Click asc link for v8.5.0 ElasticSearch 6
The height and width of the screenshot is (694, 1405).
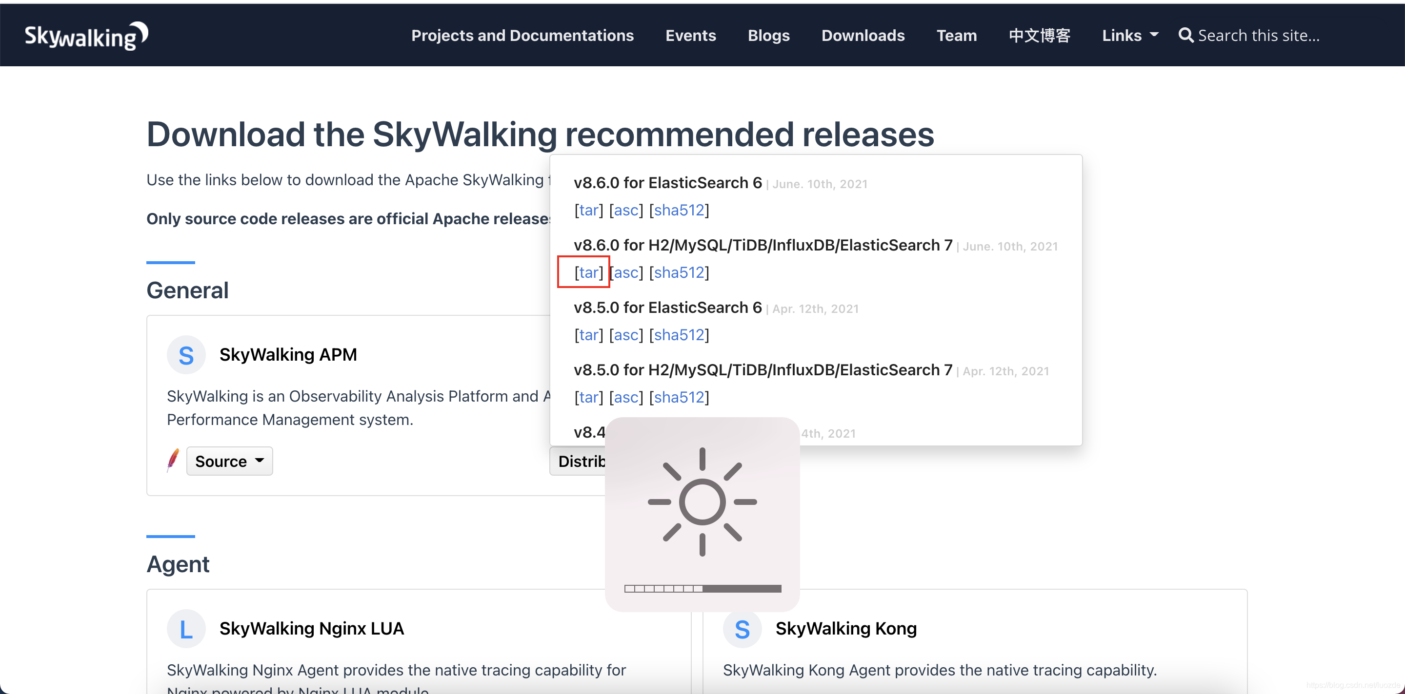tap(626, 335)
